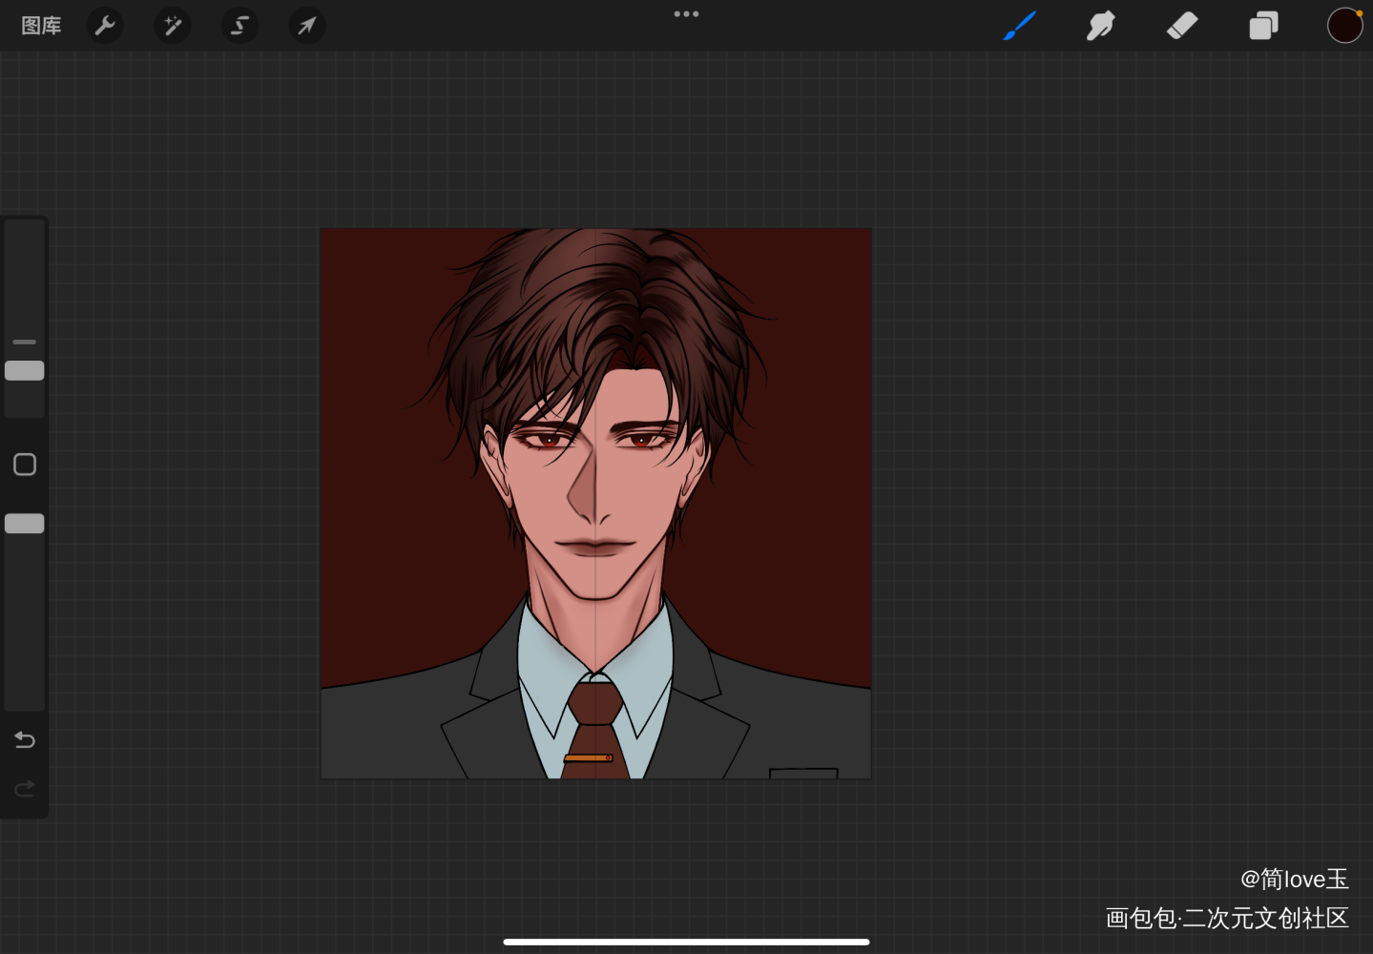The height and width of the screenshot is (954, 1373).
Task: Open the active color circle
Action: (x=1344, y=26)
